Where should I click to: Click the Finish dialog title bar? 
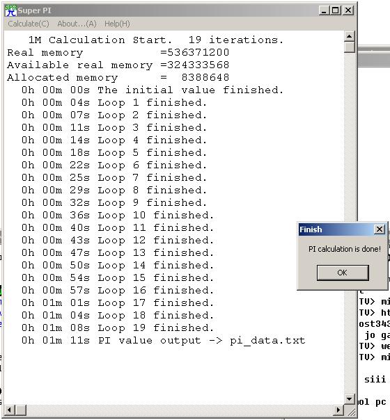[336, 229]
